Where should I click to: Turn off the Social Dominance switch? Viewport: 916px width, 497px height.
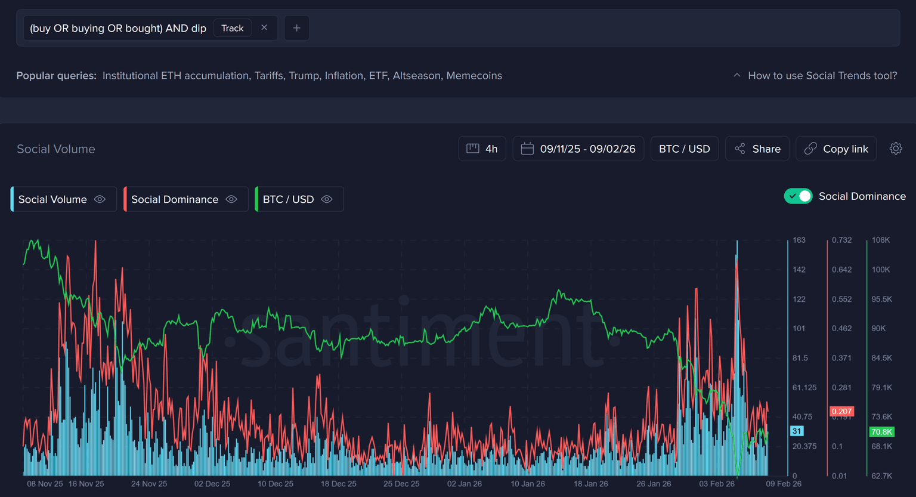[798, 196]
